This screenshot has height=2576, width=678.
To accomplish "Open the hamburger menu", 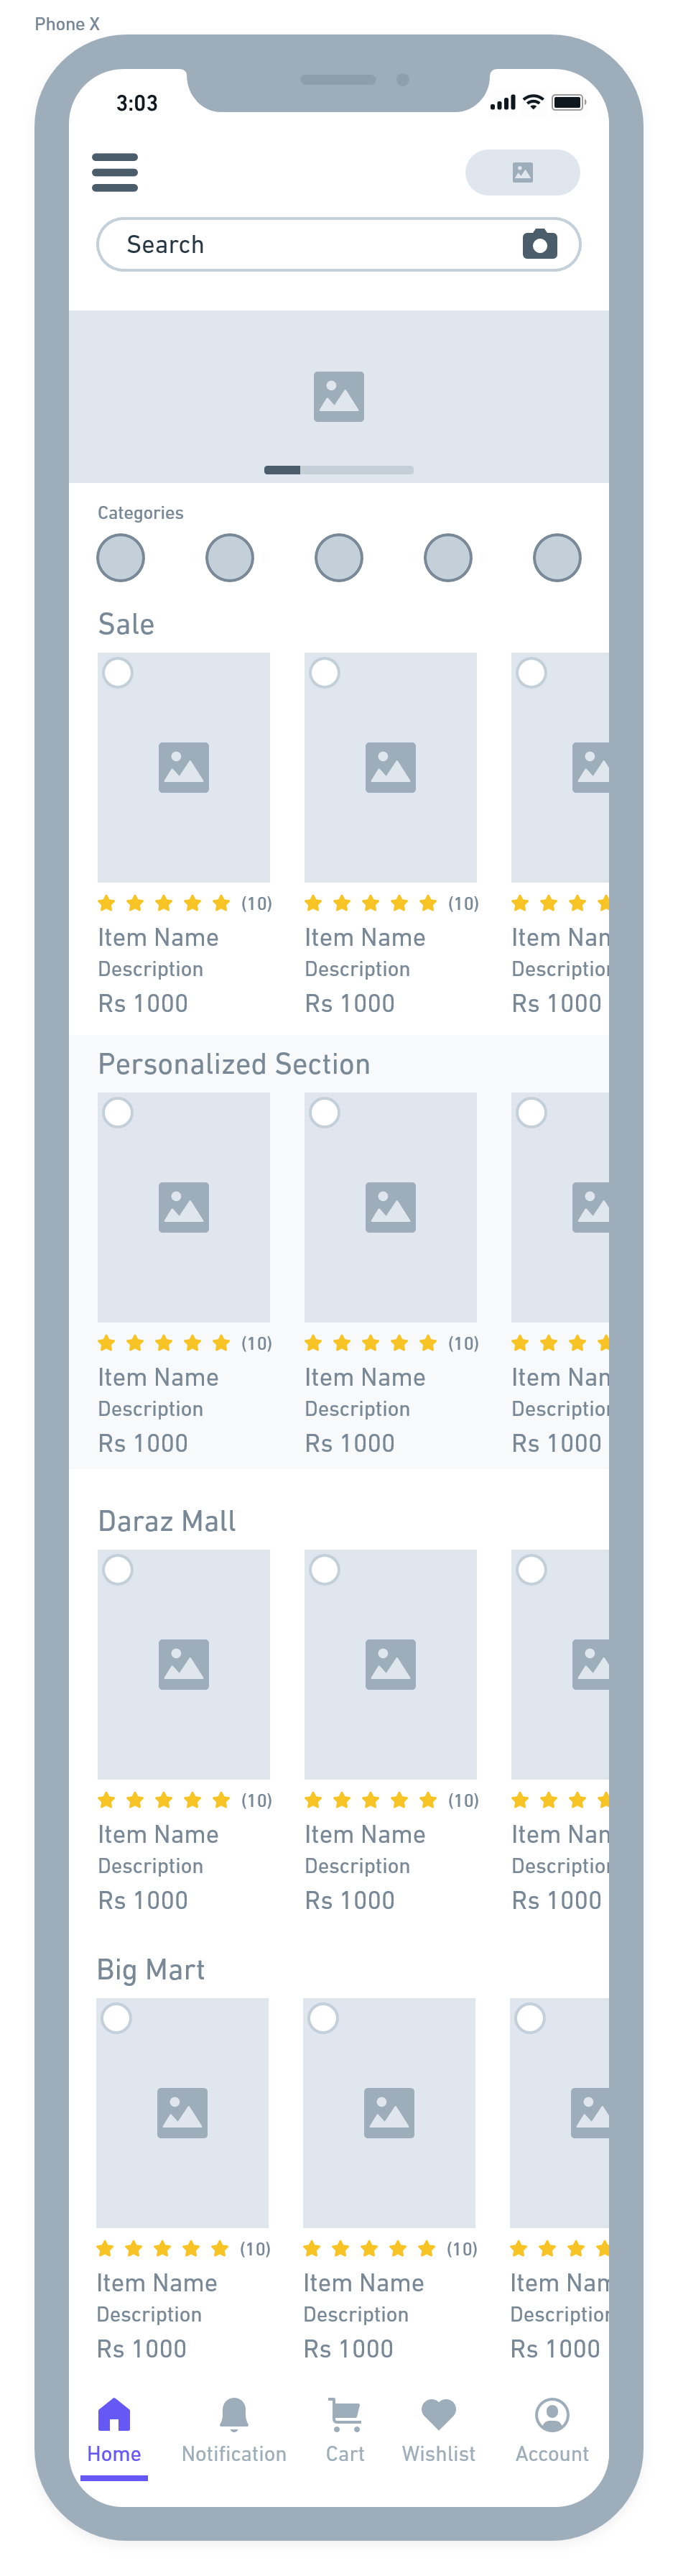I will [x=115, y=172].
